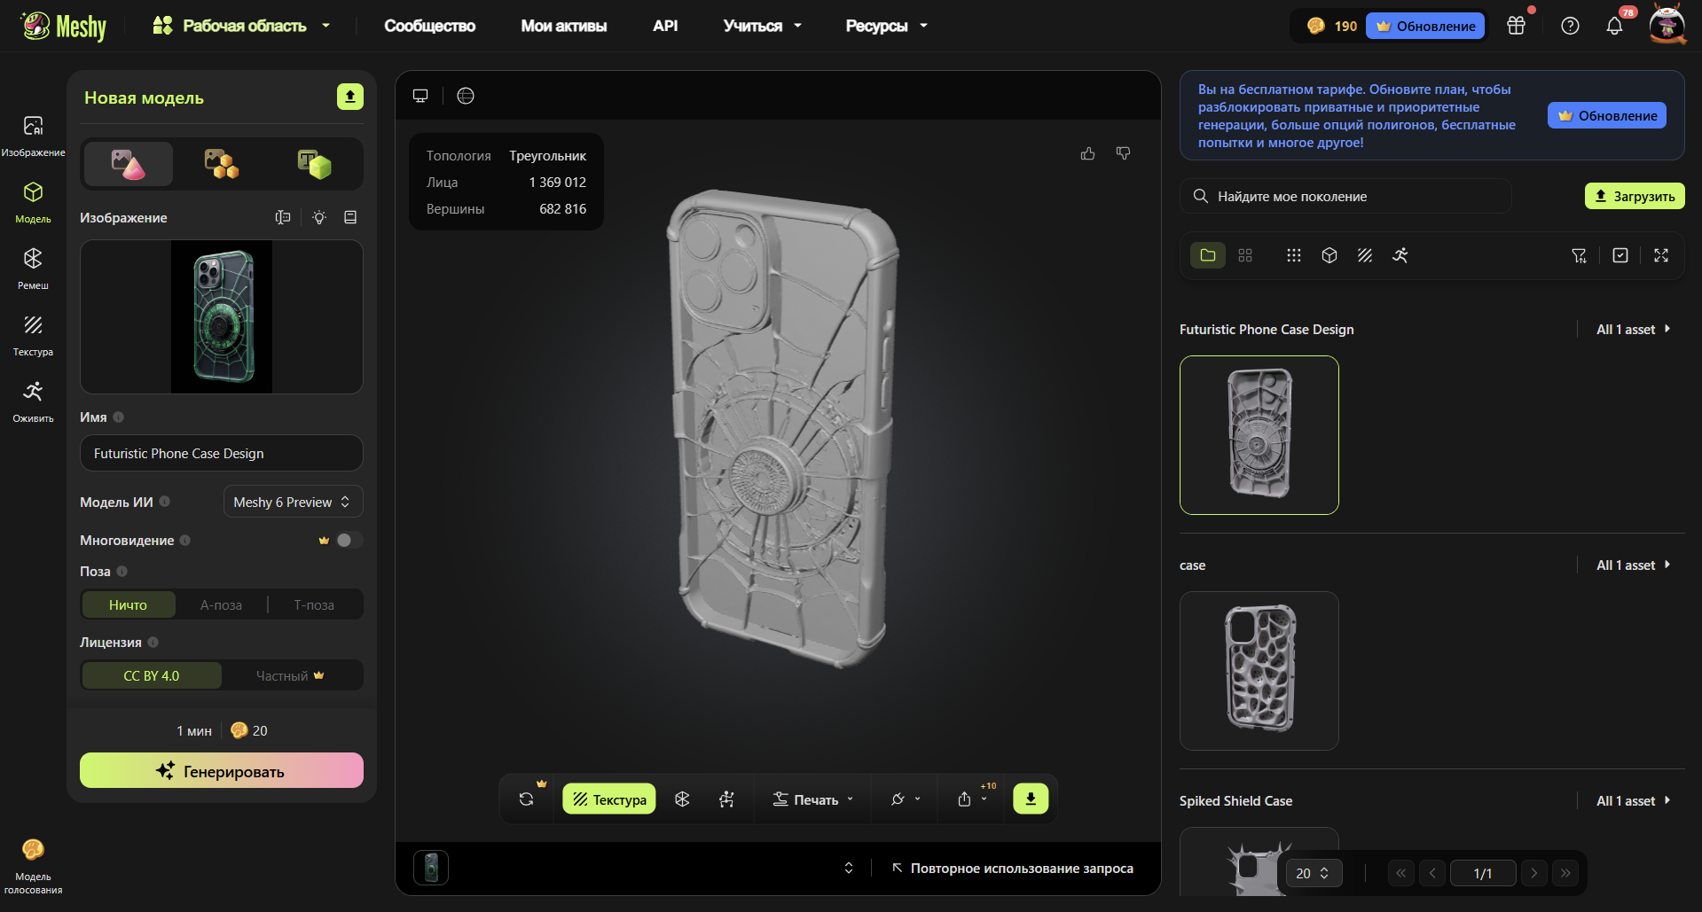Open the plug icon dropdown in viewport toolbar
Screen dimensions: 1702x912
click(x=906, y=799)
